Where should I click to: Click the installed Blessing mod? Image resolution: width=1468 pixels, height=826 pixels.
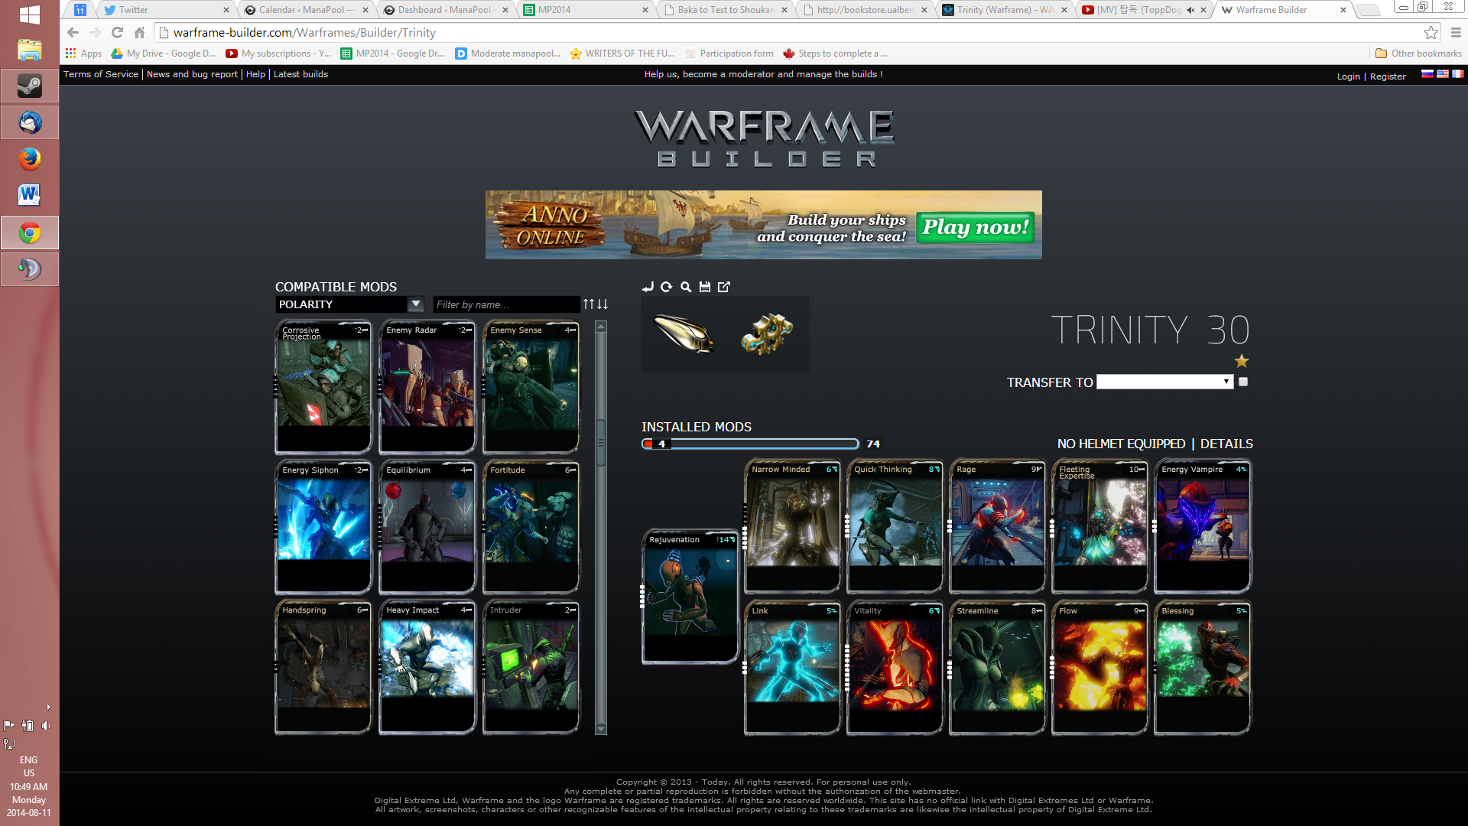tap(1203, 668)
